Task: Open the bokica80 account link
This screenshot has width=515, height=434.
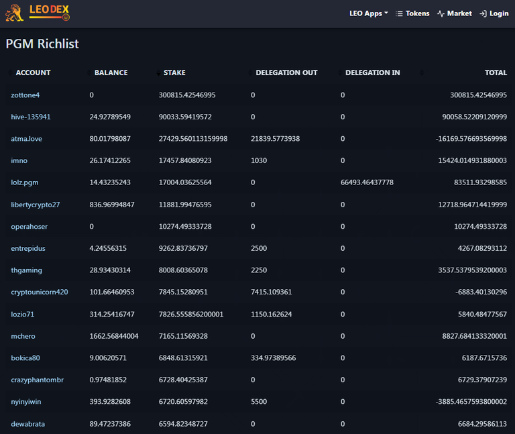Action: point(25,358)
